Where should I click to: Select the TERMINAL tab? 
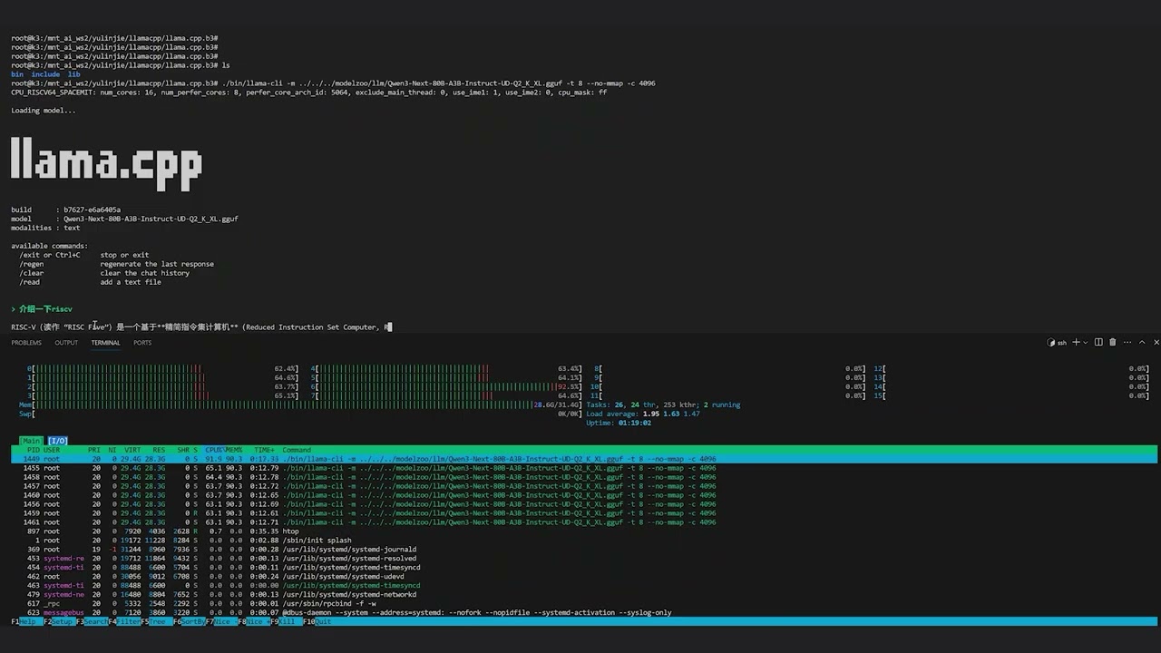105,343
